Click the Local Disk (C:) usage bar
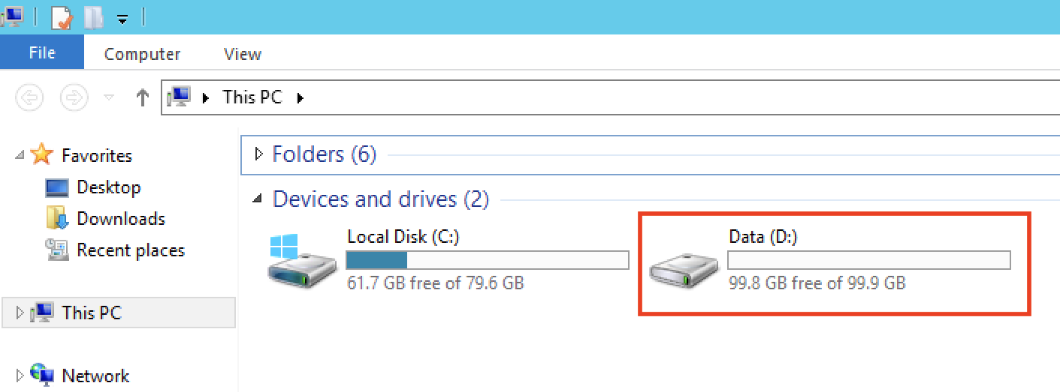Image resolution: width=1060 pixels, height=392 pixels. (x=487, y=260)
